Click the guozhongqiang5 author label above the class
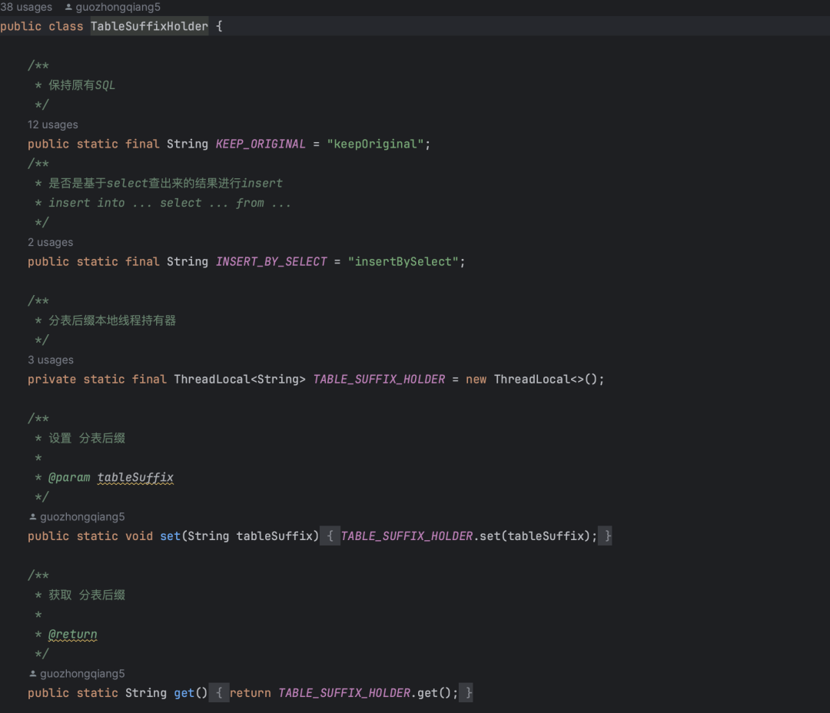Image resolution: width=830 pixels, height=713 pixels. 118,7
